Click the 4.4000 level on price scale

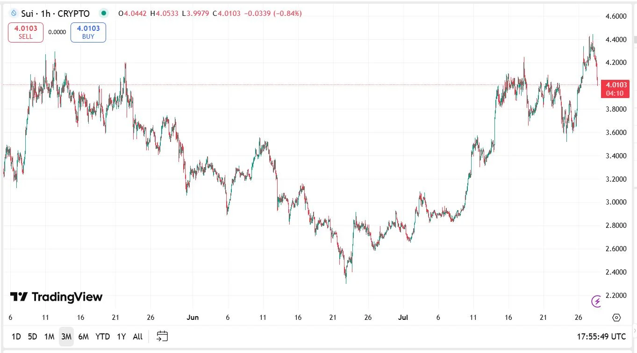pos(616,40)
